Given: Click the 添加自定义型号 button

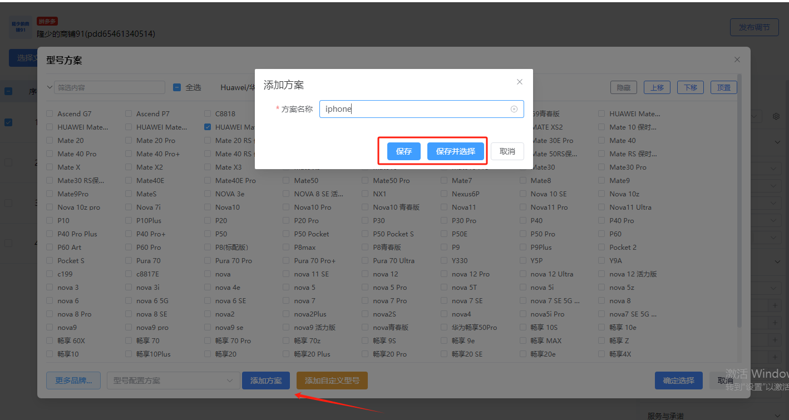Looking at the screenshot, I should [x=332, y=381].
